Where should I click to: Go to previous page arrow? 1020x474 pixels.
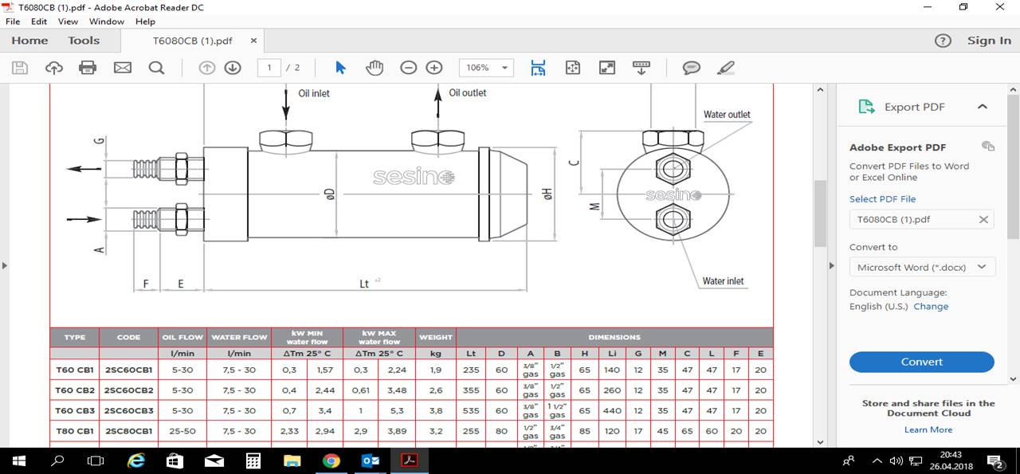[x=207, y=68]
